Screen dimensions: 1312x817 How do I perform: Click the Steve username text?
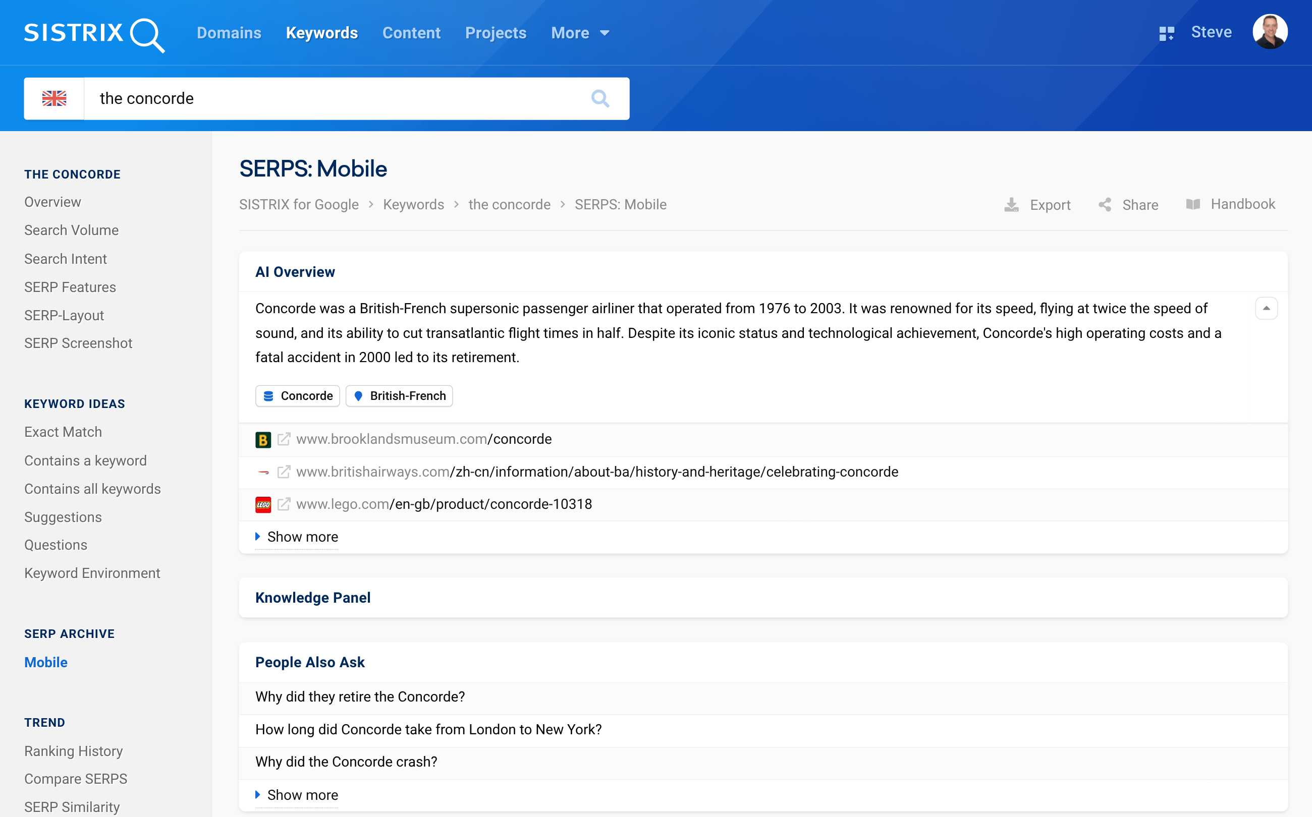[x=1212, y=32]
